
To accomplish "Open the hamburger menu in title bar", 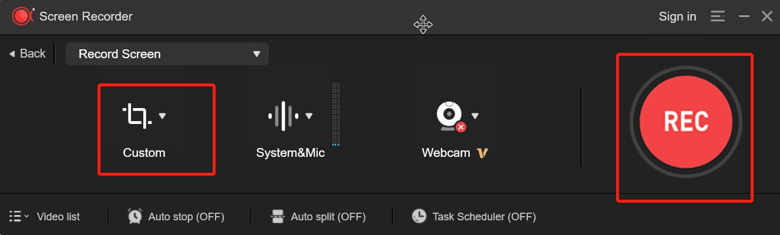I will click(x=717, y=16).
